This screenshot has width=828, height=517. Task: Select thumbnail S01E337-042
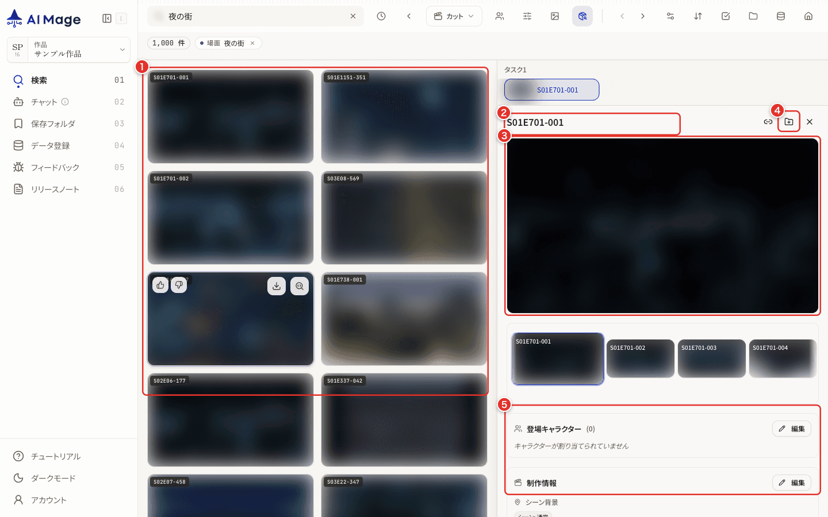[404, 420]
